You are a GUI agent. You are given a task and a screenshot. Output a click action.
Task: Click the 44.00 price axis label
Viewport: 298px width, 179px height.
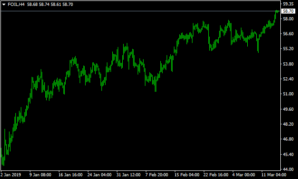(288, 169)
